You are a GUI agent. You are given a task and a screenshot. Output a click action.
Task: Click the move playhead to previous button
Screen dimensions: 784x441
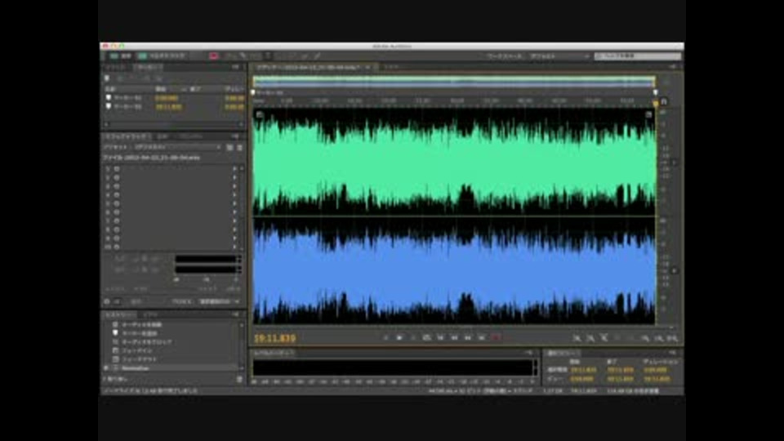(x=440, y=338)
